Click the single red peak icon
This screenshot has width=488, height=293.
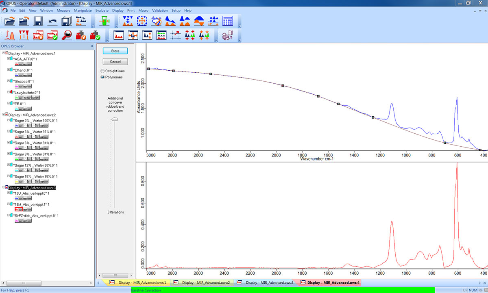coord(10,36)
